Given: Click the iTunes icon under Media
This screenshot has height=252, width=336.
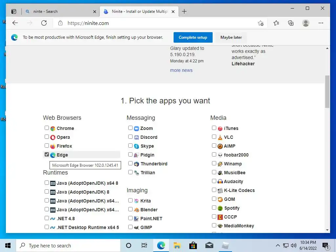Looking at the screenshot, I should click(220, 128).
